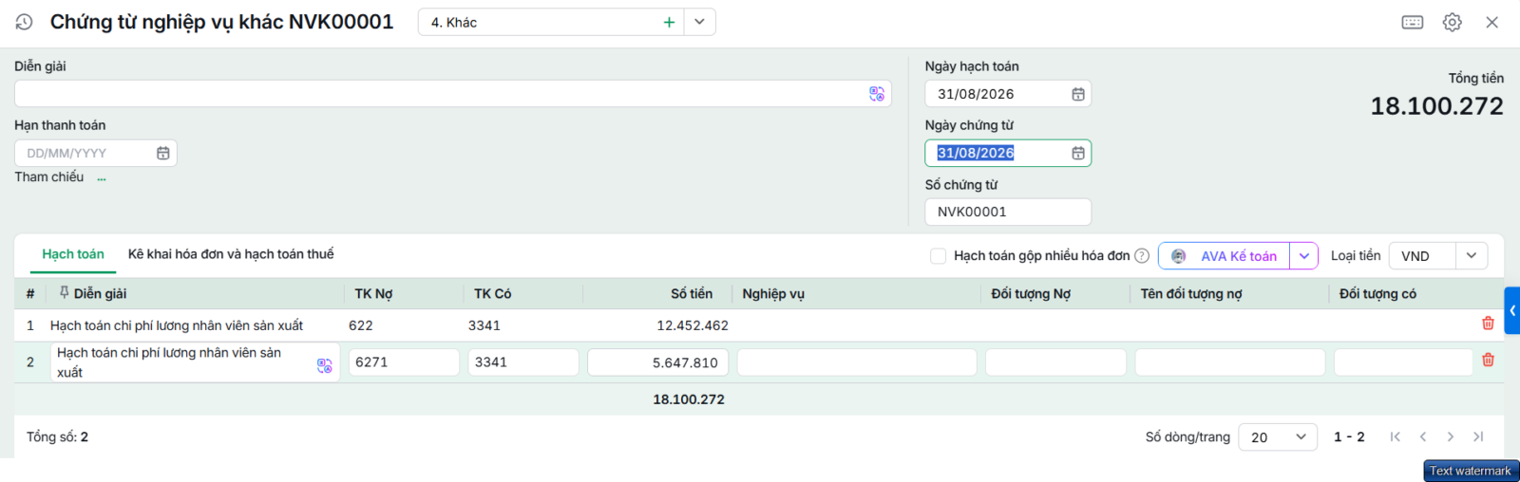Click the translate icon in Diễn giải field
1520x482 pixels.
(x=877, y=94)
